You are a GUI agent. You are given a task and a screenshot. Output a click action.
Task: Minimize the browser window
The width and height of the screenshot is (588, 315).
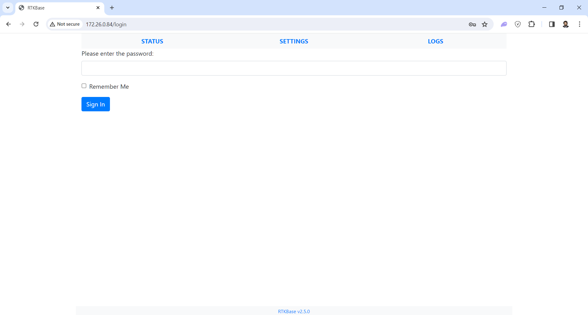[x=544, y=8]
